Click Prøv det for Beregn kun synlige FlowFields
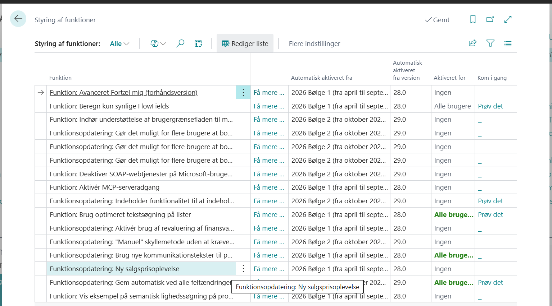This screenshot has height=306, width=552. [490, 106]
